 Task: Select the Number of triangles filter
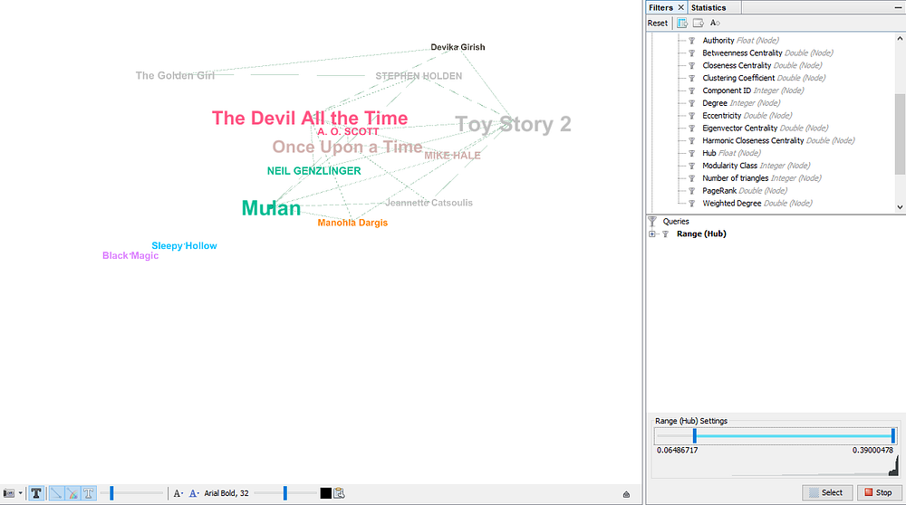coord(762,178)
